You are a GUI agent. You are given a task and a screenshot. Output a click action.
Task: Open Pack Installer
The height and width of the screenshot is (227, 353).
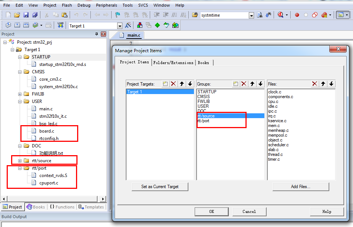pos(175,25)
